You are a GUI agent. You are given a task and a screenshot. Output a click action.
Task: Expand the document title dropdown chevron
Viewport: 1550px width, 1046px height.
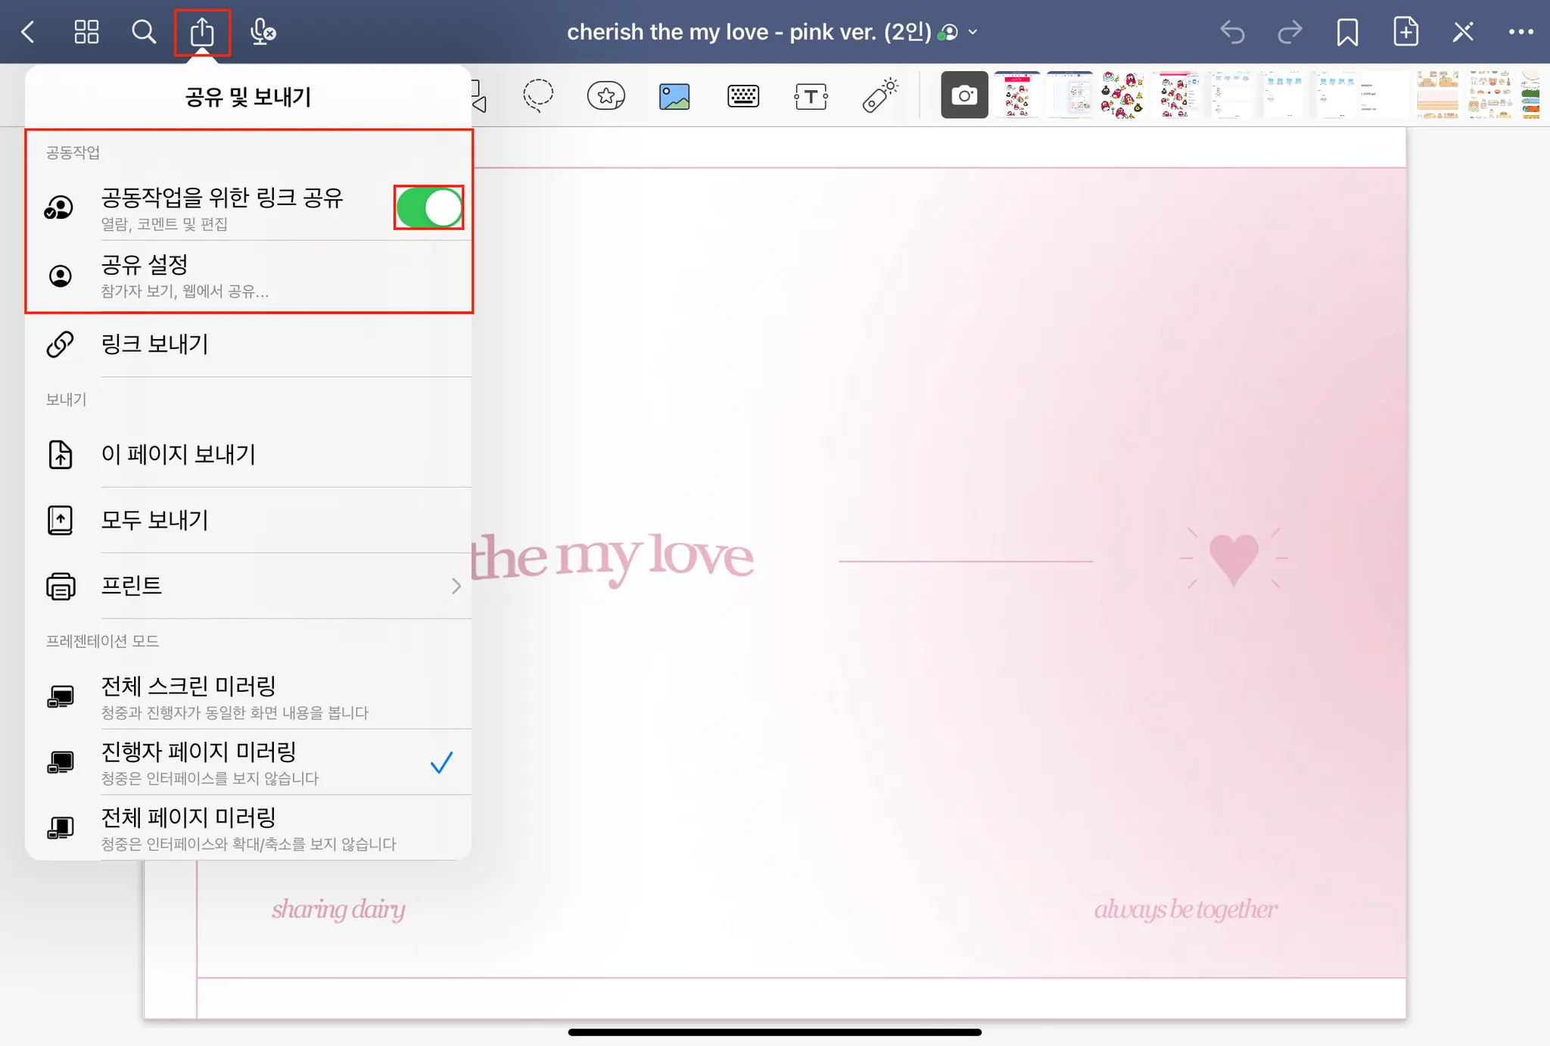click(973, 33)
